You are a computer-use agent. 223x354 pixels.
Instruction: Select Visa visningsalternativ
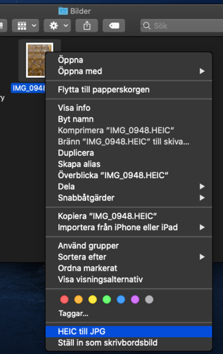point(129,280)
